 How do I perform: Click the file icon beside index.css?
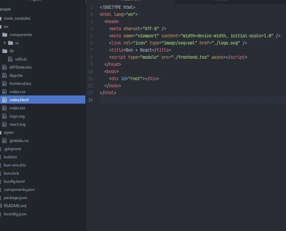(x=4, y=92)
